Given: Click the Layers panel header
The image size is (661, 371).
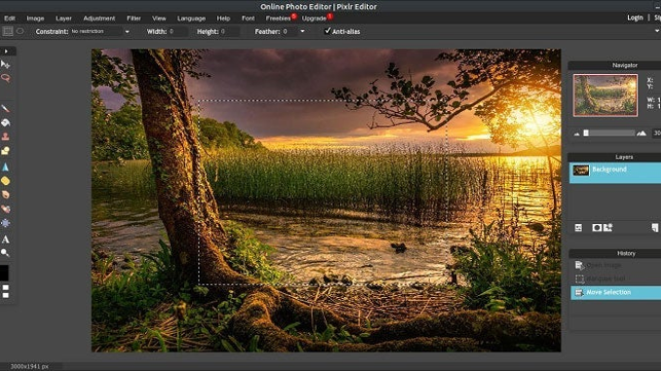Looking at the screenshot, I should click(614, 157).
